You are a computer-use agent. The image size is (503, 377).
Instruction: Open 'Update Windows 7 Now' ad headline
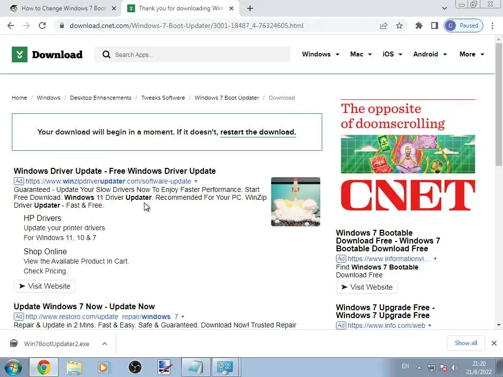[x=84, y=306]
